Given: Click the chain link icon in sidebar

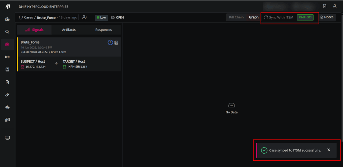Looking at the screenshot, I should (x=7, y=95).
